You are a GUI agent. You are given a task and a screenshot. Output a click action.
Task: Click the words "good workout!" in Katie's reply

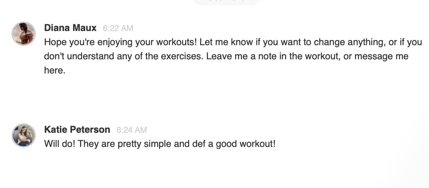[246, 144]
